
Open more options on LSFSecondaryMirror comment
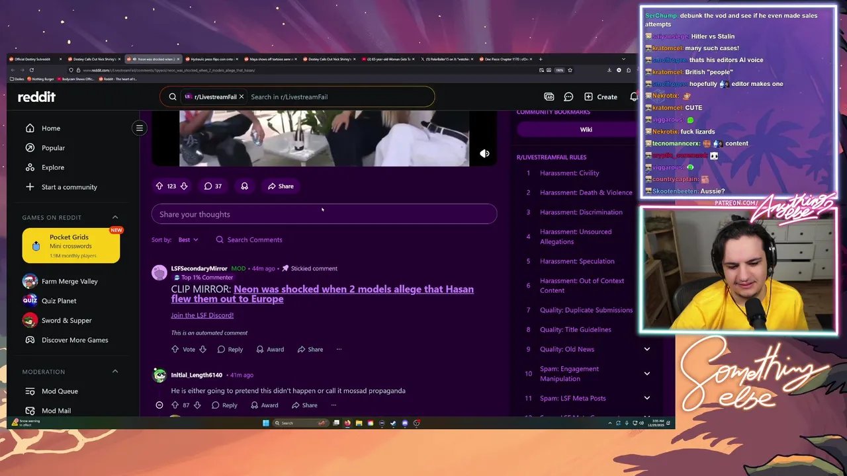339,349
